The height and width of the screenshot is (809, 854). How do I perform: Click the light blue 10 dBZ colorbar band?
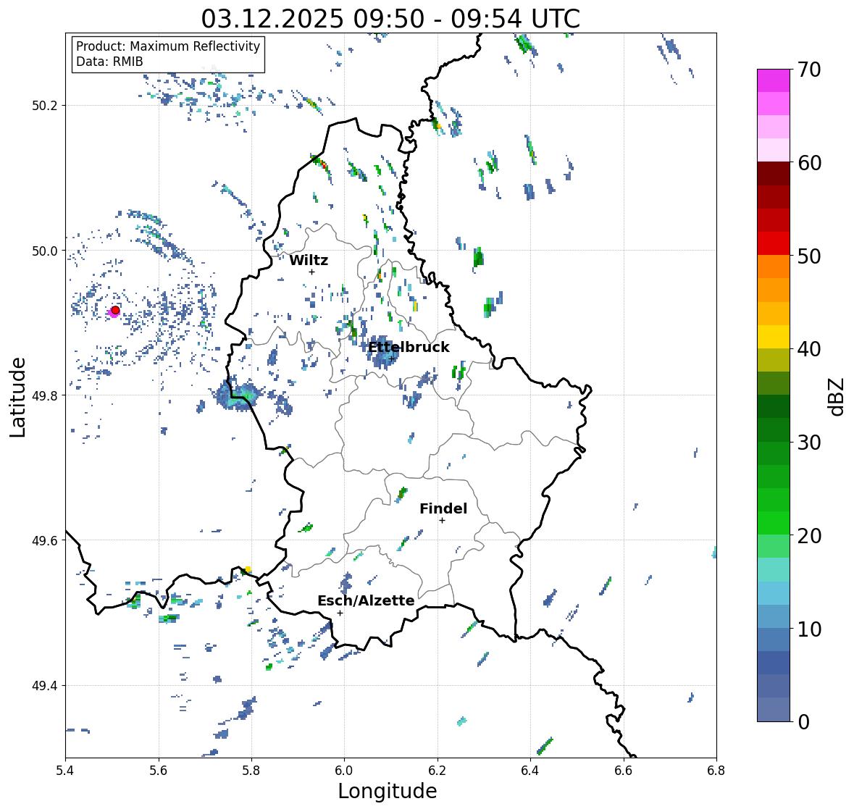[x=774, y=616]
